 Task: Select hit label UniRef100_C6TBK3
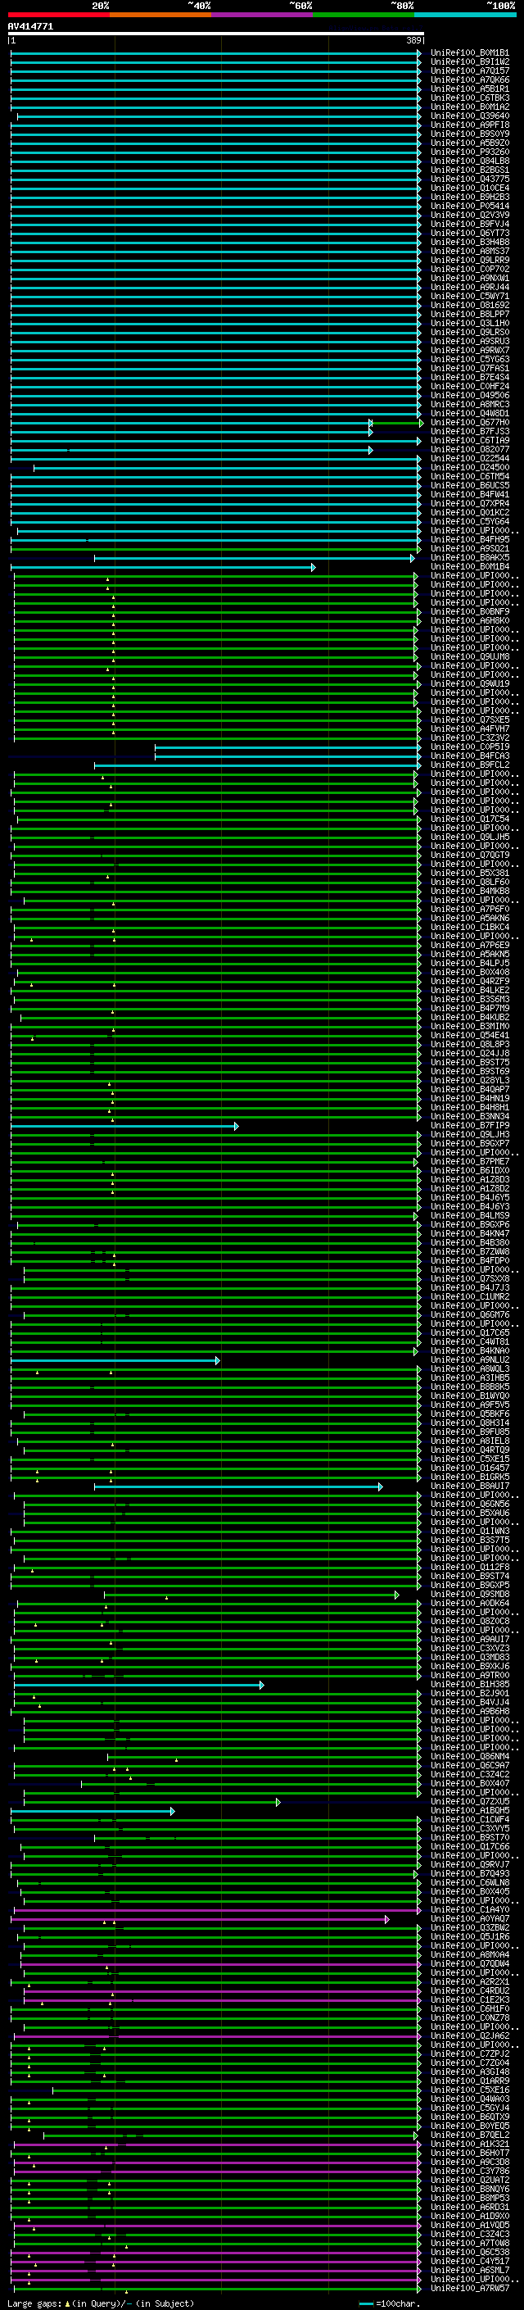pyautogui.click(x=470, y=98)
